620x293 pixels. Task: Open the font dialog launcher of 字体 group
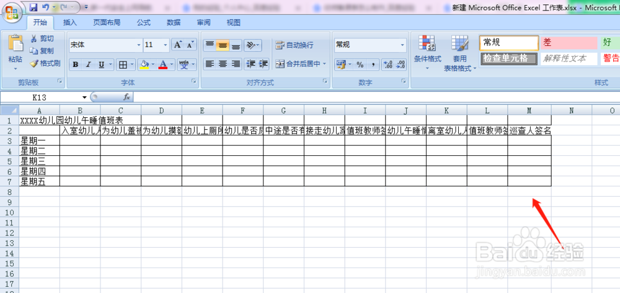tap(194, 81)
